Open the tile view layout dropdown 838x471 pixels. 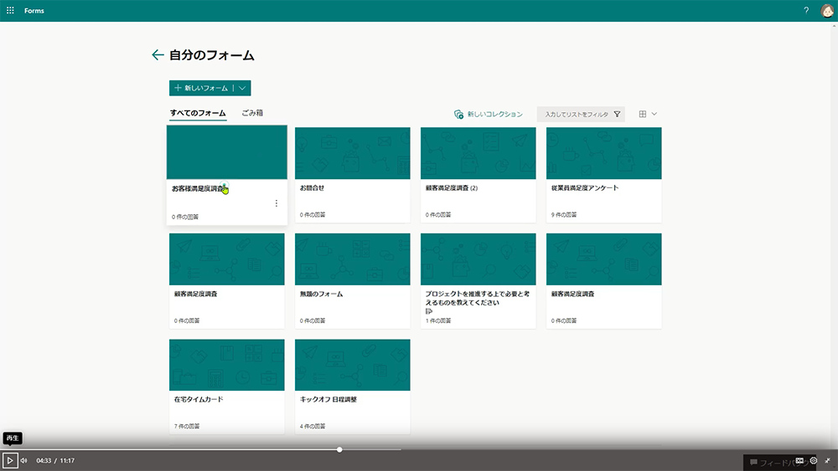(x=648, y=114)
